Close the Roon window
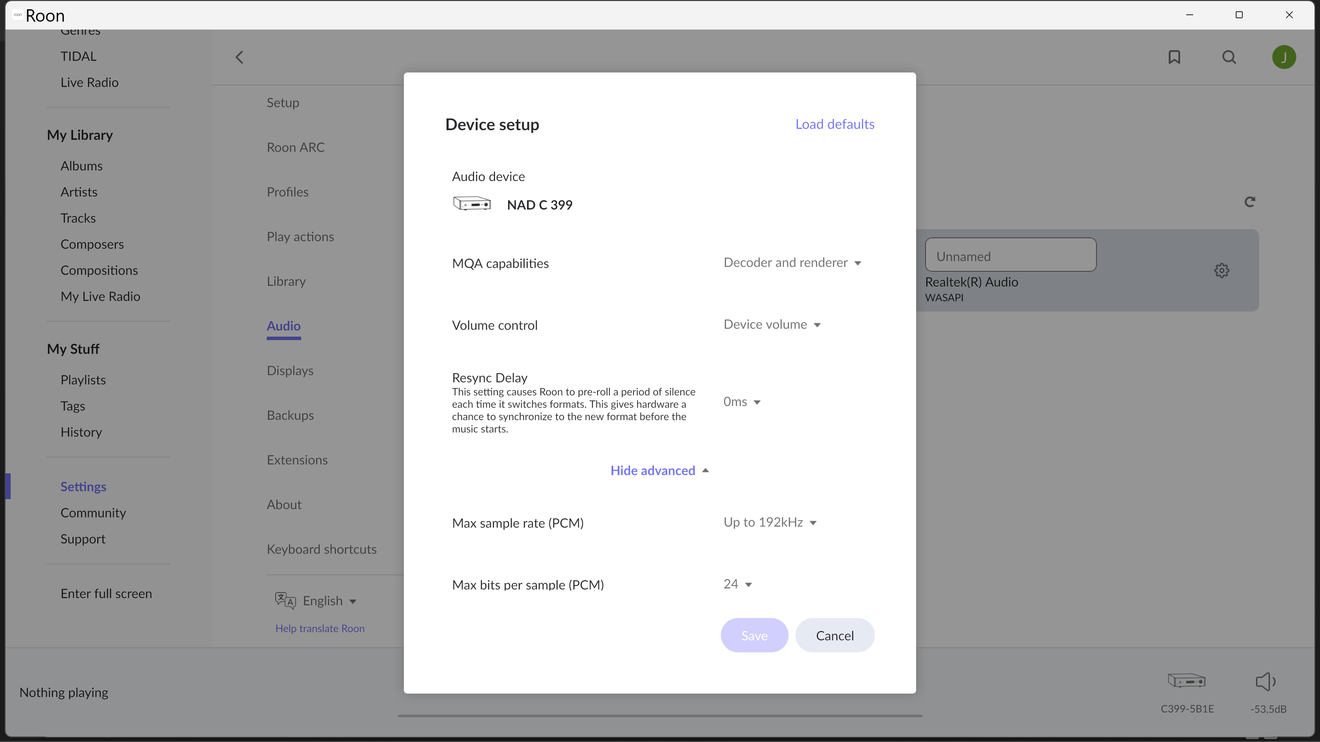 coord(1289,15)
